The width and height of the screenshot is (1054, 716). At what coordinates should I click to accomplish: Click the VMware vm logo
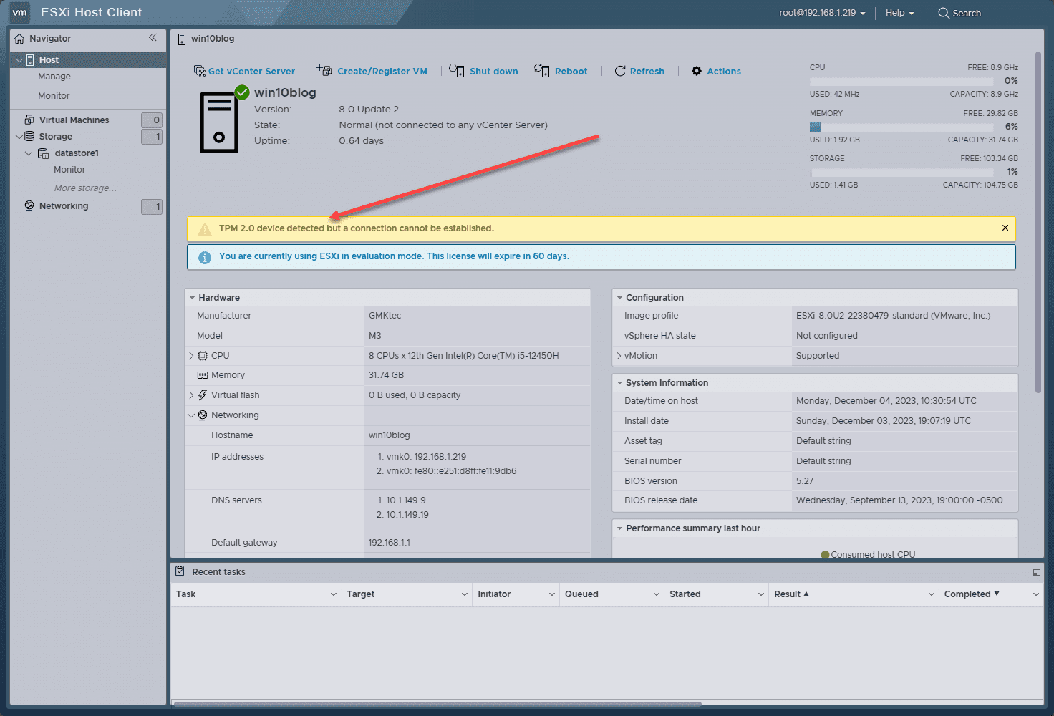click(x=20, y=12)
